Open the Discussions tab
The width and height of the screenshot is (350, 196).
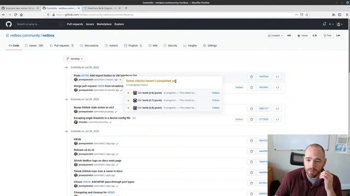(89, 46)
